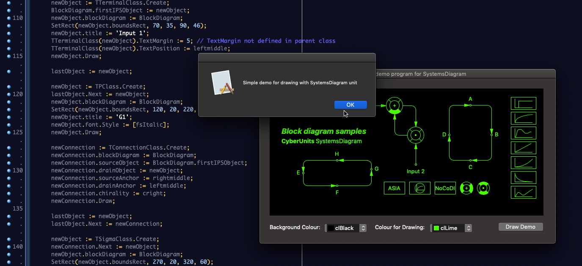
Task: Click the demo program window title bar
Action: [x=465, y=74]
